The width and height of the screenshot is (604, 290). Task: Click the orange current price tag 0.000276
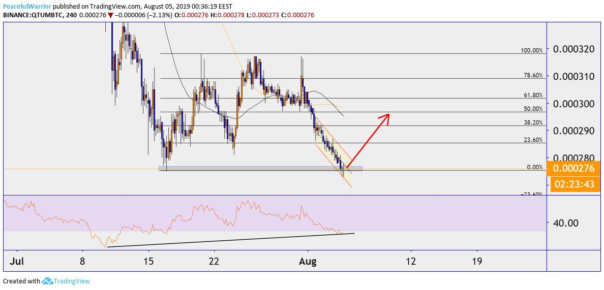[x=573, y=169]
